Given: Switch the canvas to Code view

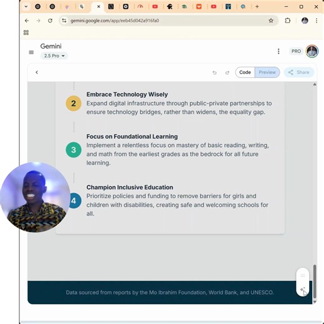Looking at the screenshot, I should (245, 72).
